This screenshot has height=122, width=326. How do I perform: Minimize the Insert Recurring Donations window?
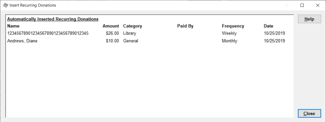click(x=287, y=5)
